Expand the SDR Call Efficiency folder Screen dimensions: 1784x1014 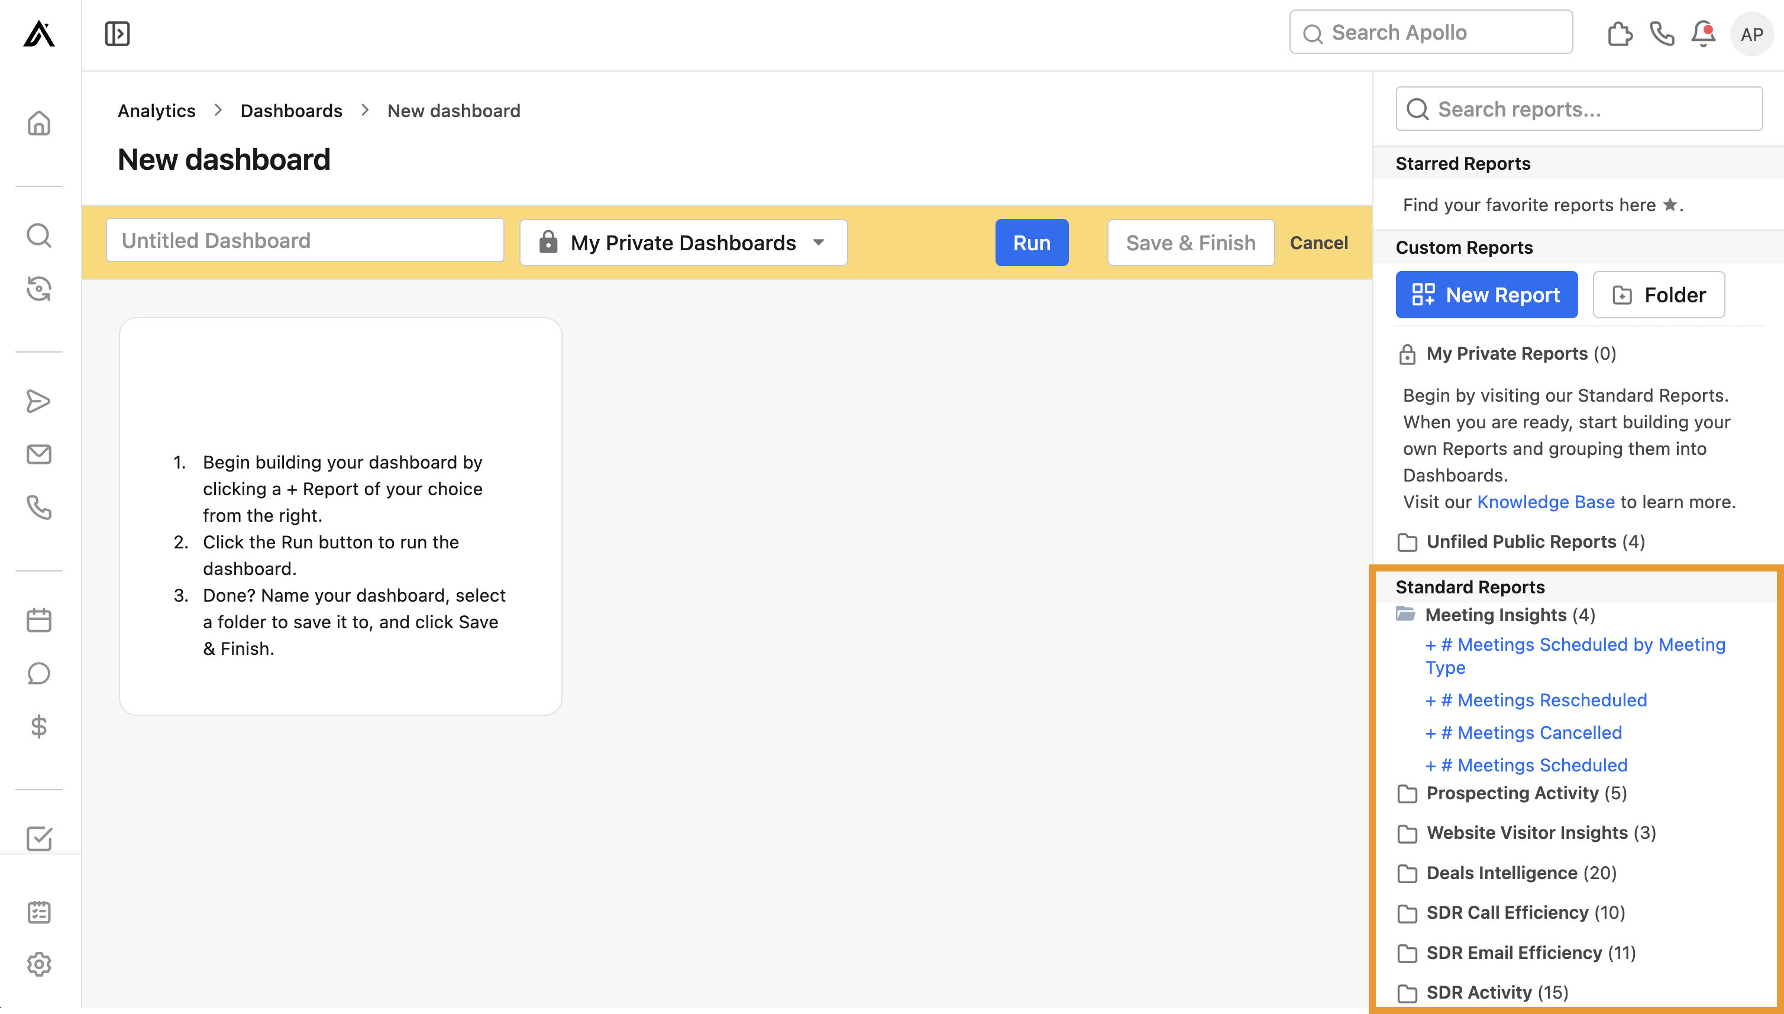tap(1511, 913)
